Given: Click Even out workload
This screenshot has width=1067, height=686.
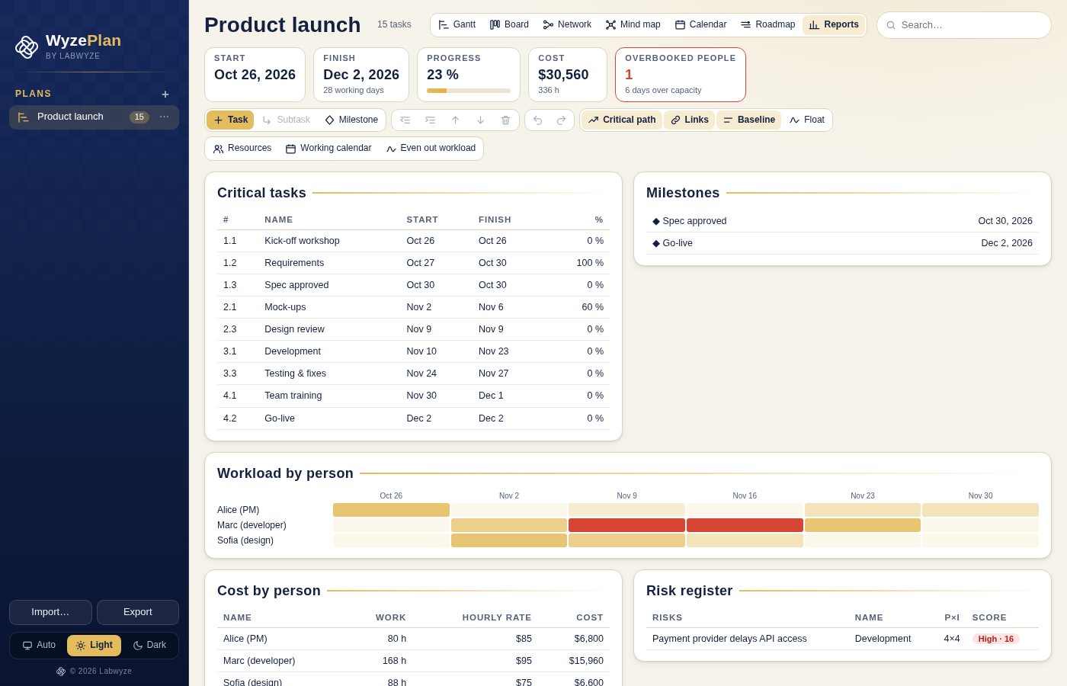Looking at the screenshot, I should 431,149.
